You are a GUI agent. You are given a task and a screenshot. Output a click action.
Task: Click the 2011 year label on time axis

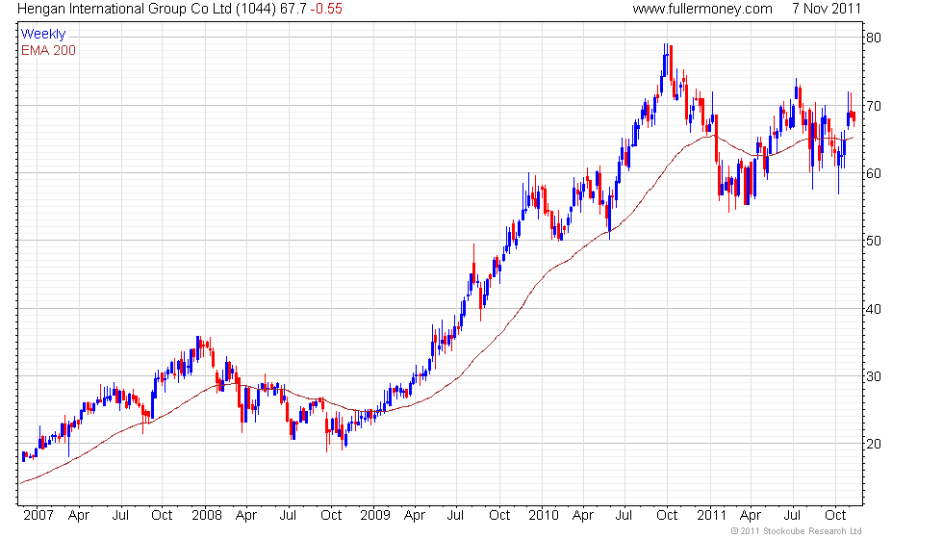[x=711, y=516]
